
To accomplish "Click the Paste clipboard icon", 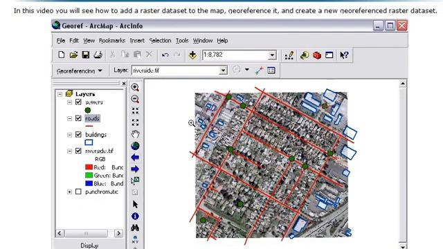I will [x=137, y=55].
